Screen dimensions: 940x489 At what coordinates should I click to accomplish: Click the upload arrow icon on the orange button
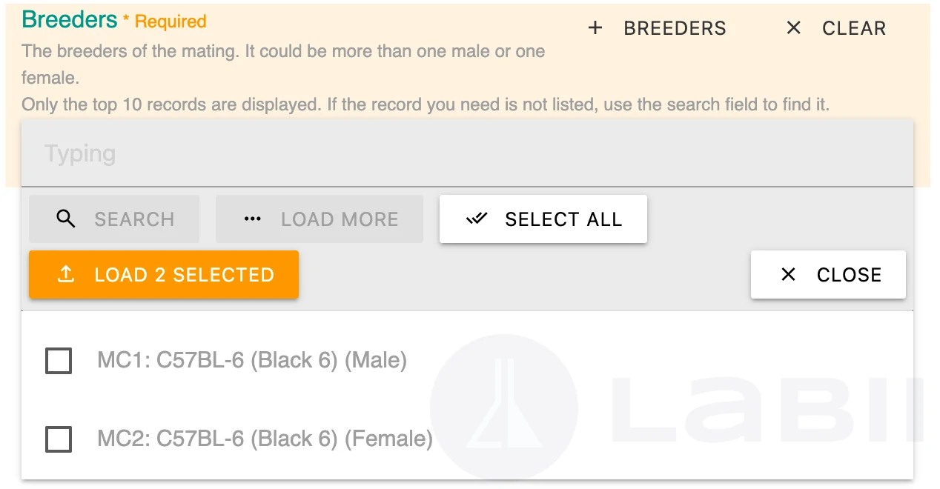coord(66,275)
